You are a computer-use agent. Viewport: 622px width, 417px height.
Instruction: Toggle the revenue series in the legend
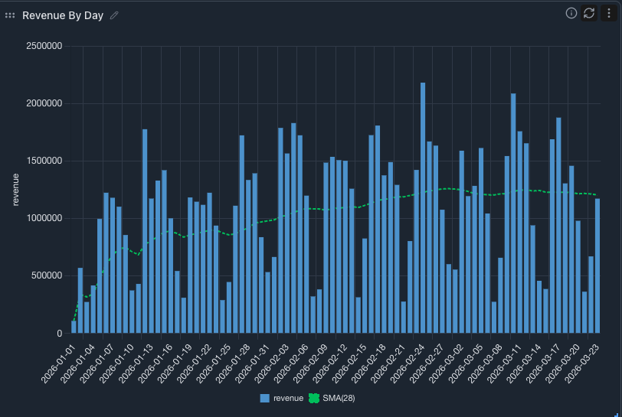point(288,398)
